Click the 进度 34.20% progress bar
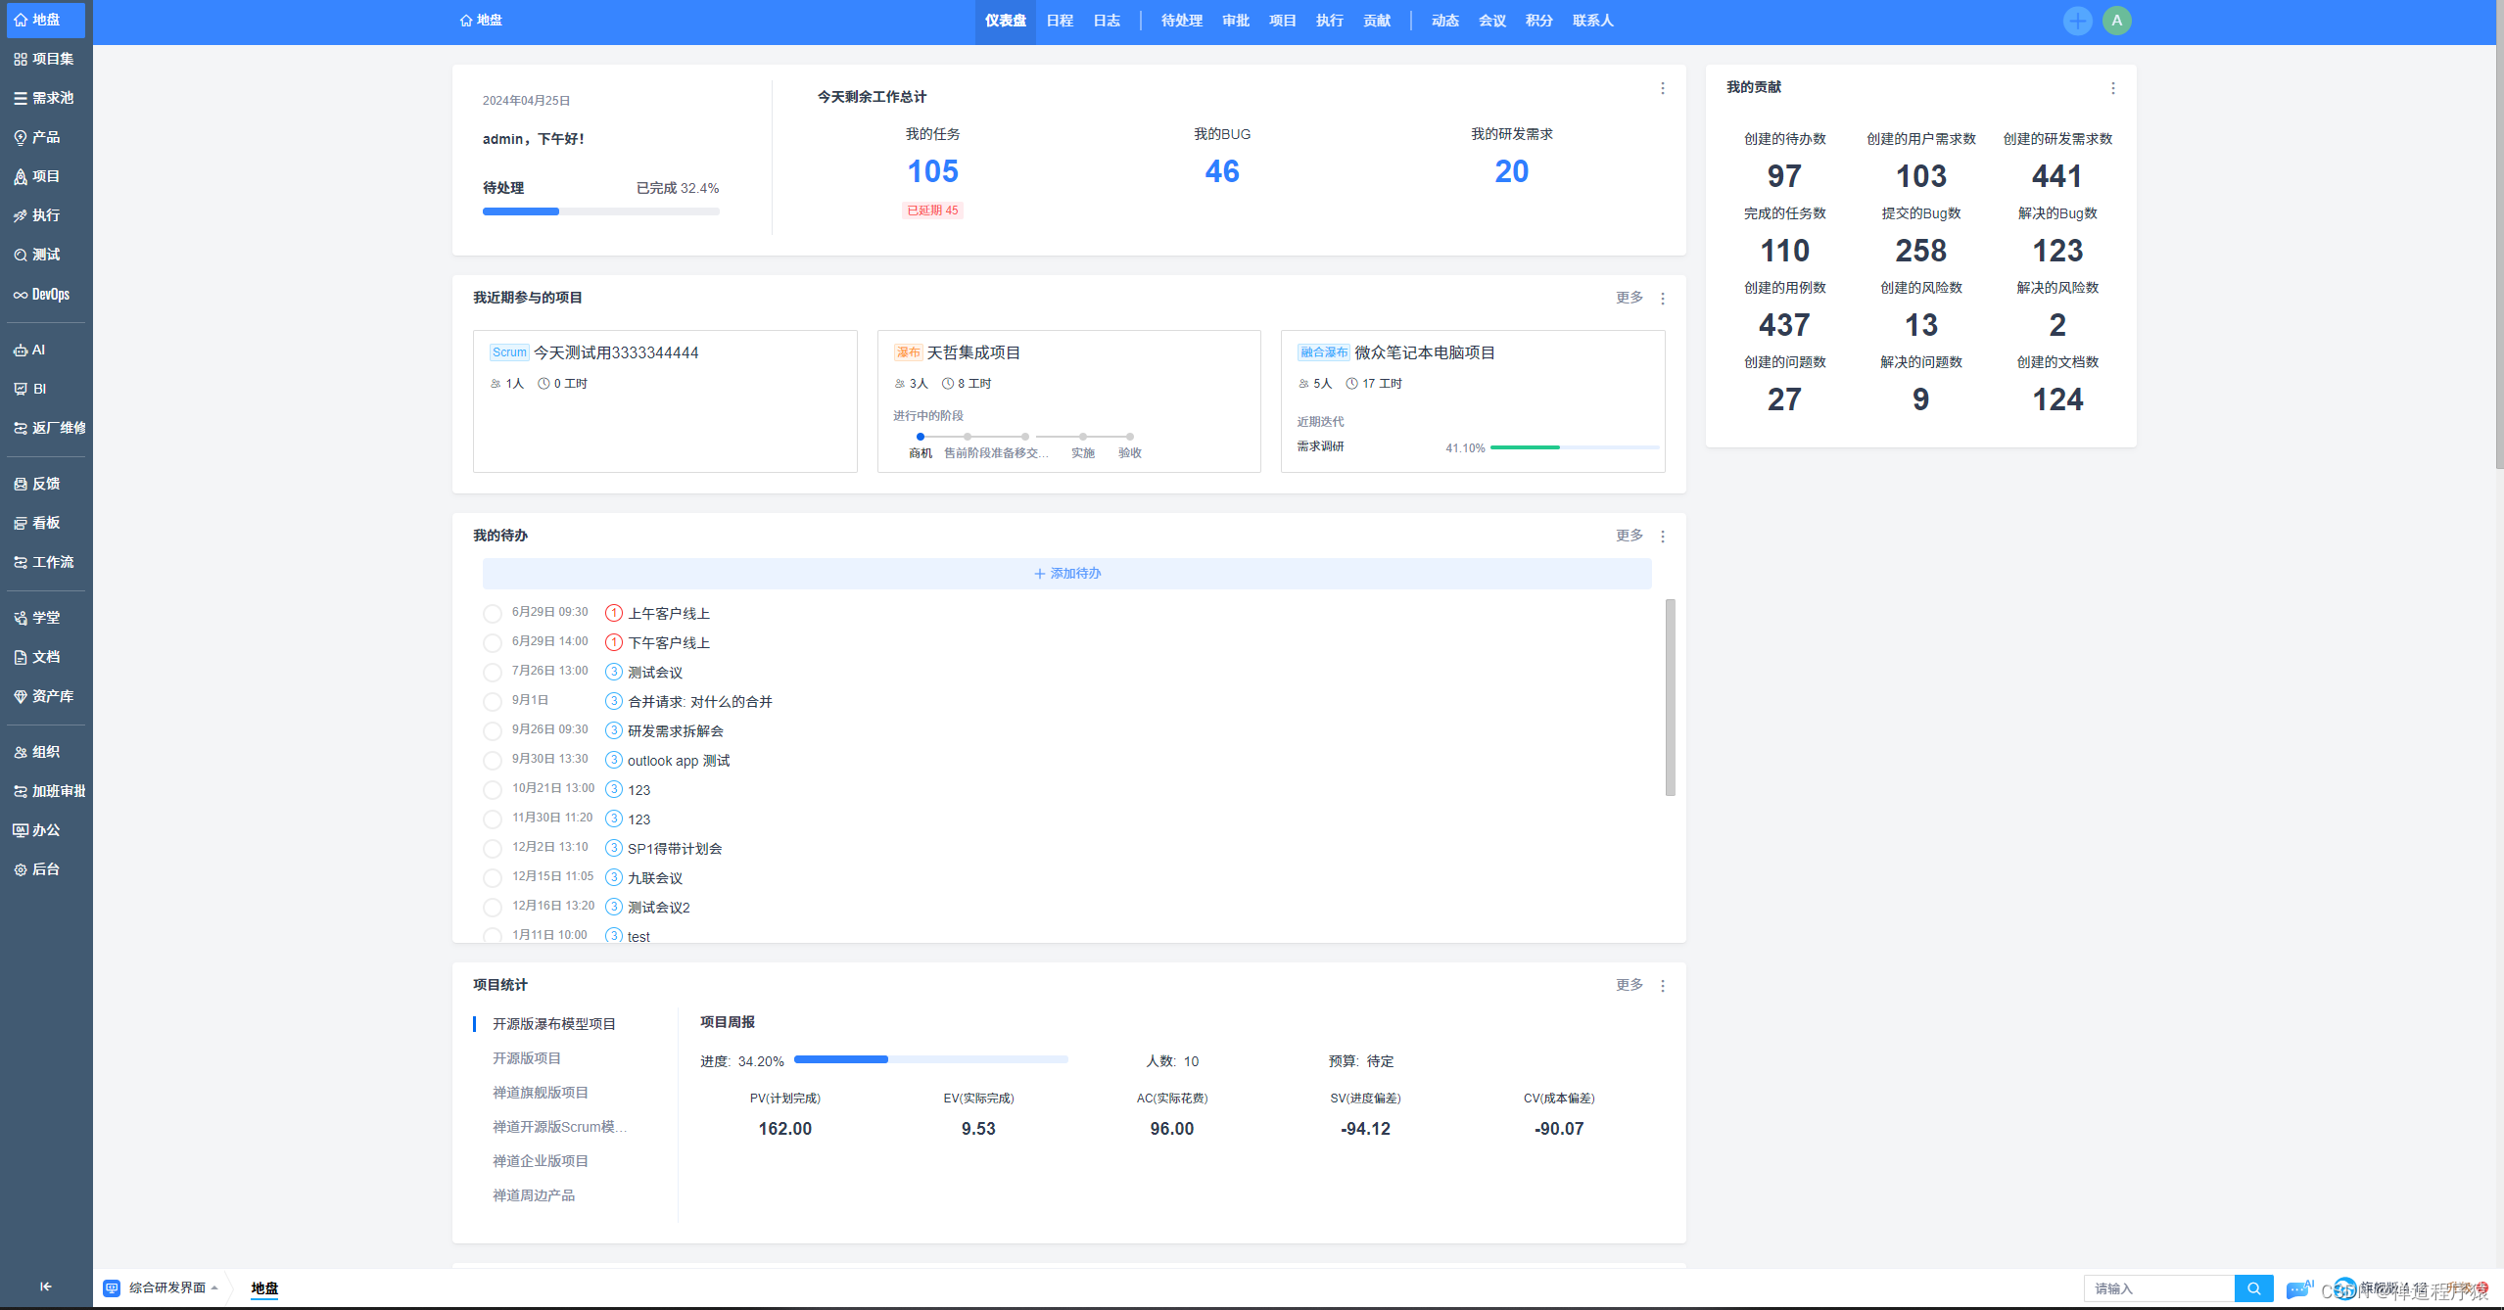The height and width of the screenshot is (1310, 2504). click(x=930, y=1059)
